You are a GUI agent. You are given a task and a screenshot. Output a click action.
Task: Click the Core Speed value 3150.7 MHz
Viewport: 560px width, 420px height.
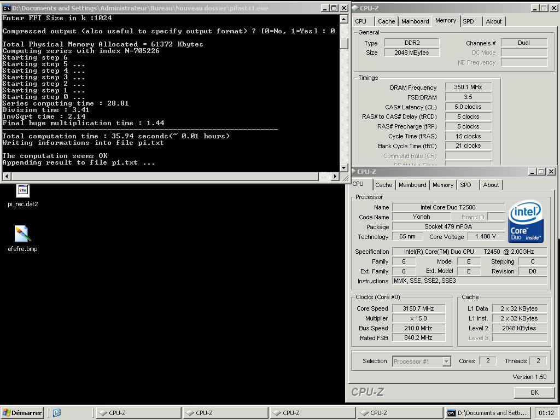click(418, 308)
